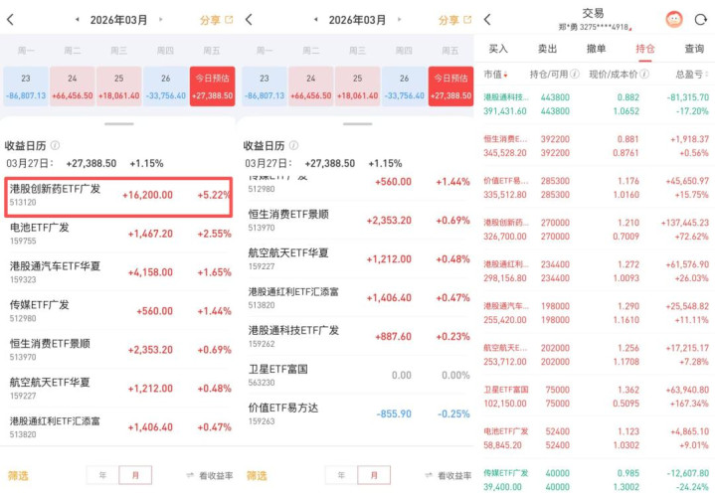
Task: Select 卫星ETF富国 holding with 75000 shares
Action: (596, 397)
